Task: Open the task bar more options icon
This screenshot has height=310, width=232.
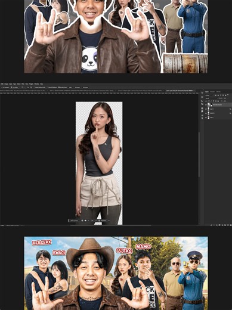Action: [109, 221]
